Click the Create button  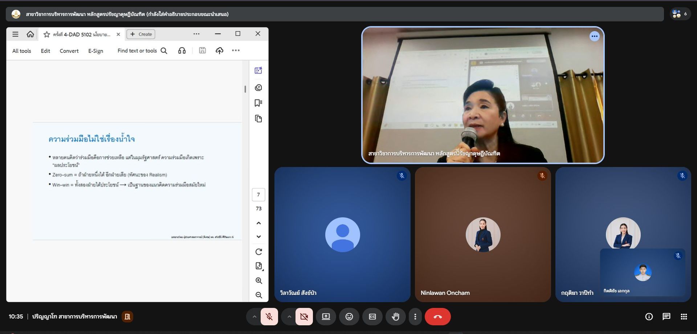tap(141, 34)
